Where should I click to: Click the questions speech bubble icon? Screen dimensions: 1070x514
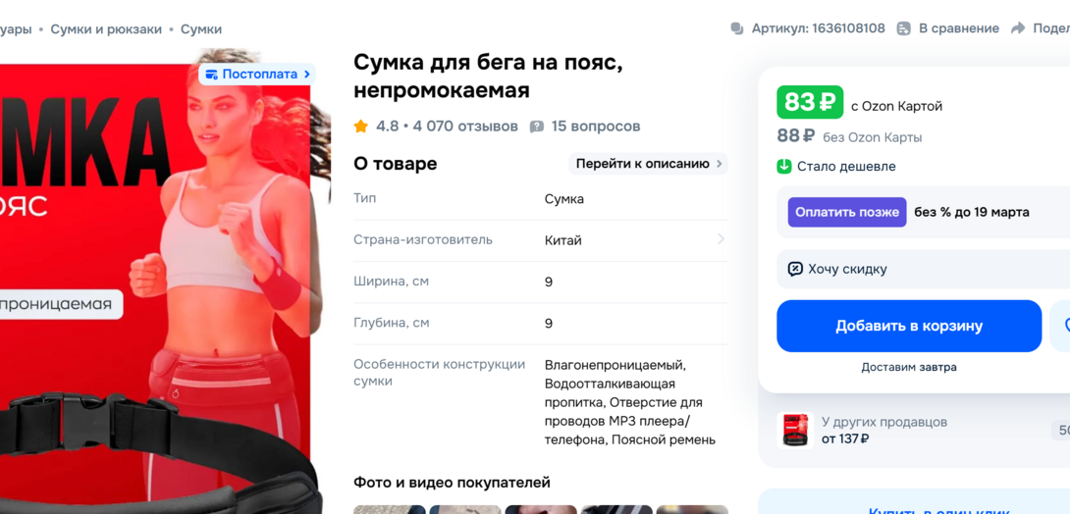tap(537, 127)
